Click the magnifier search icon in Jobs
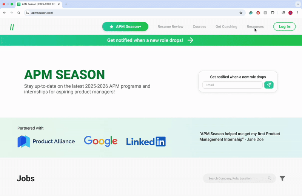 click(x=270, y=178)
